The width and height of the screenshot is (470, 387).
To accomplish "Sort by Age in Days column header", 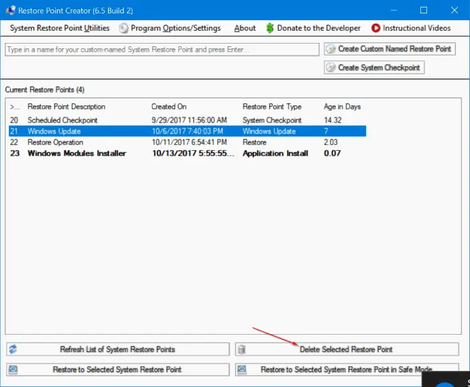I will coord(342,107).
